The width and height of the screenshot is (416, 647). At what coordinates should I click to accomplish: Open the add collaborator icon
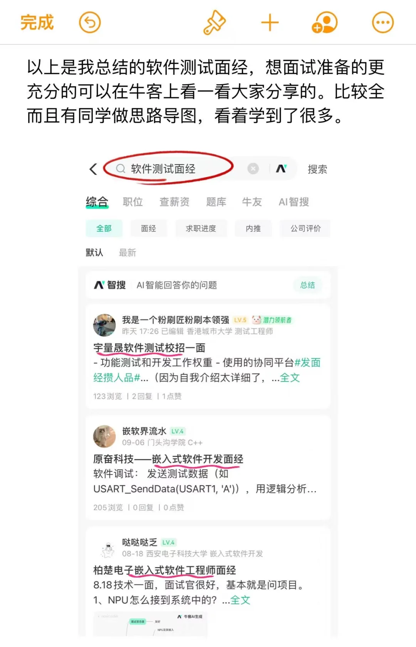pyautogui.click(x=324, y=23)
